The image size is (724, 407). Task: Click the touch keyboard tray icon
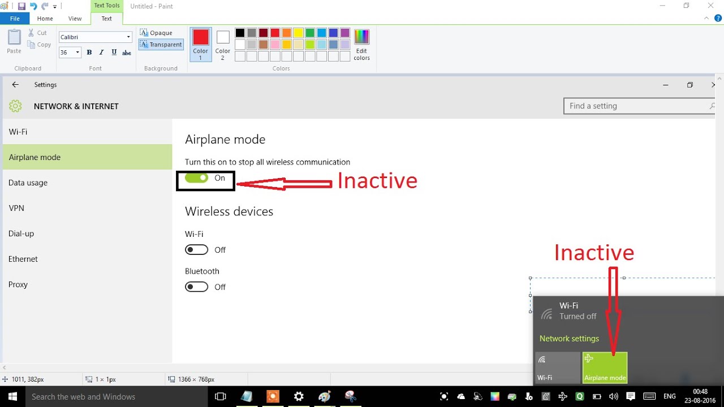pyautogui.click(x=649, y=396)
